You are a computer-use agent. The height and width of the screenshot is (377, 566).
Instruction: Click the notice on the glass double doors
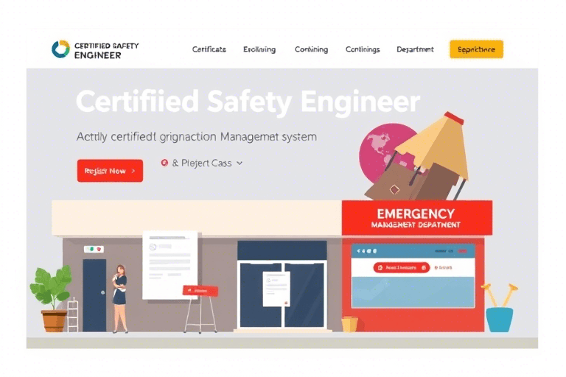(276, 288)
